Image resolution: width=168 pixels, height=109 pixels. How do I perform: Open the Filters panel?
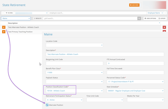click(9, 13)
